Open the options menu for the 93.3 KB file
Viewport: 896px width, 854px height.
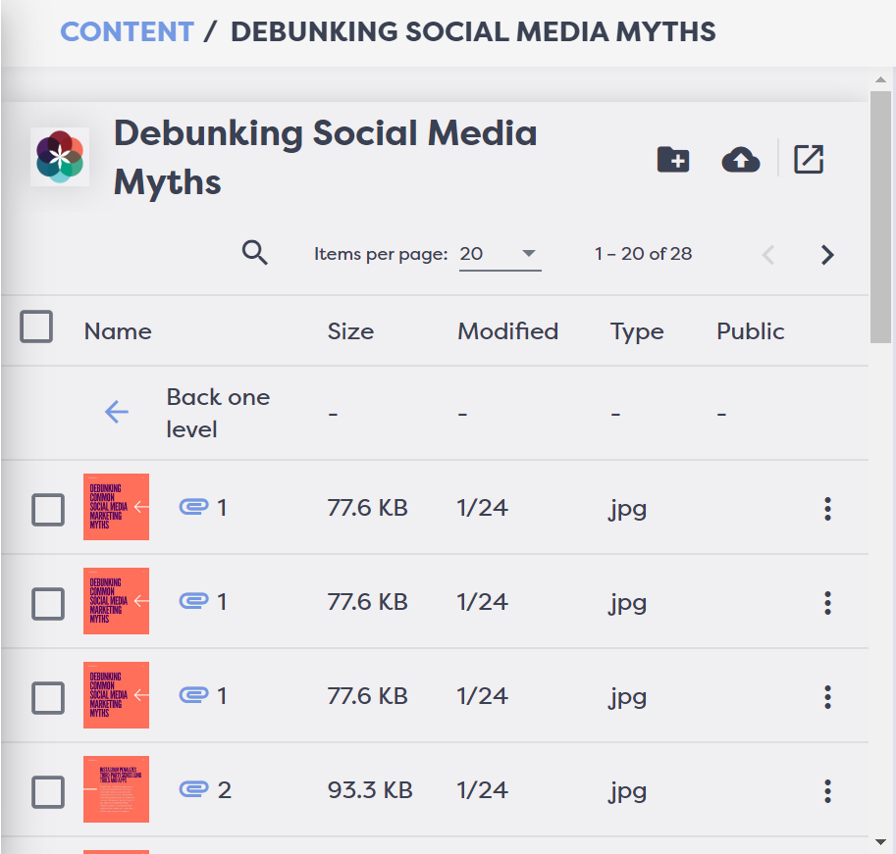(827, 791)
